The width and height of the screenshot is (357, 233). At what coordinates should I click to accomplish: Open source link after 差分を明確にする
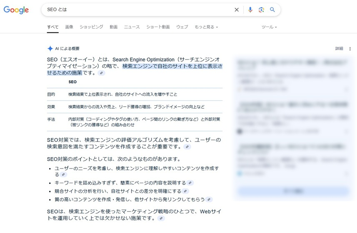tap(185, 191)
